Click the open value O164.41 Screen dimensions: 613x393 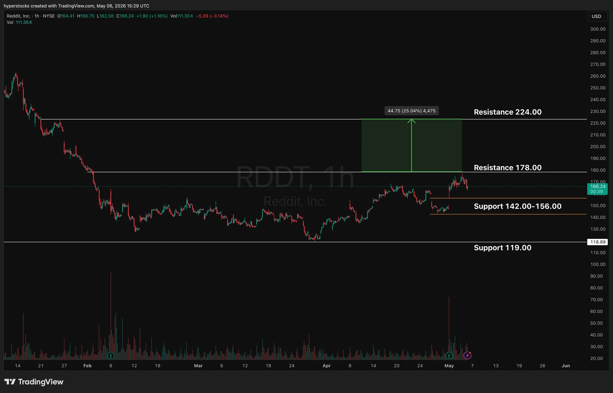click(66, 16)
